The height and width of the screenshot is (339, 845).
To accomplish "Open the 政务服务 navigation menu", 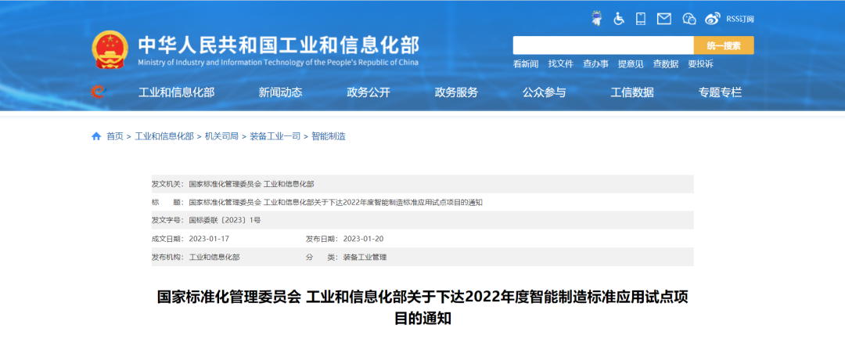I will pyautogui.click(x=456, y=92).
